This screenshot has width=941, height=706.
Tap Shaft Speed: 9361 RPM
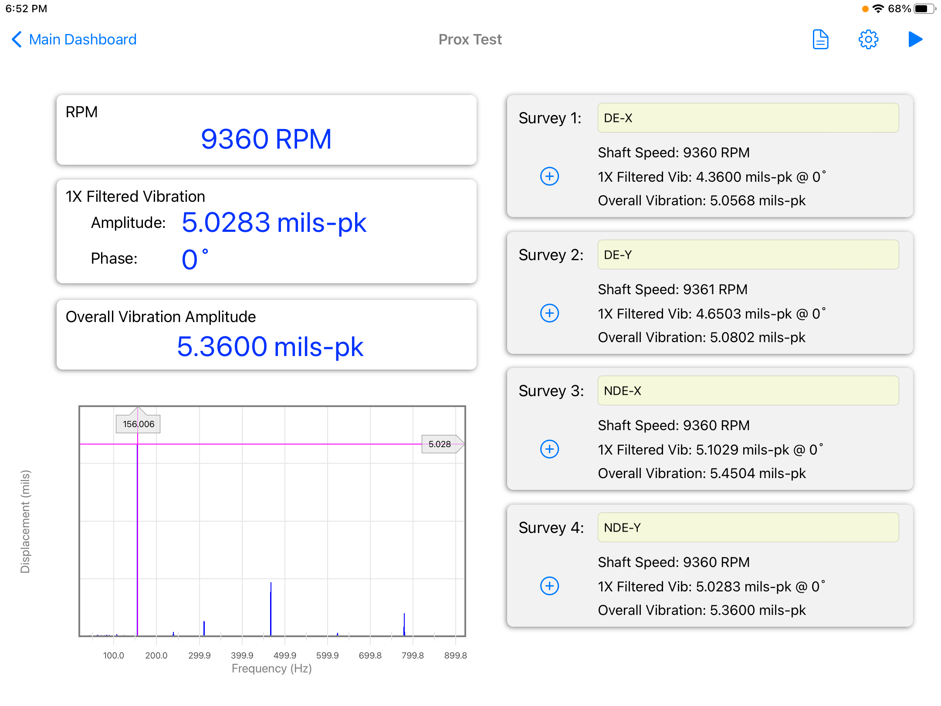pos(673,289)
